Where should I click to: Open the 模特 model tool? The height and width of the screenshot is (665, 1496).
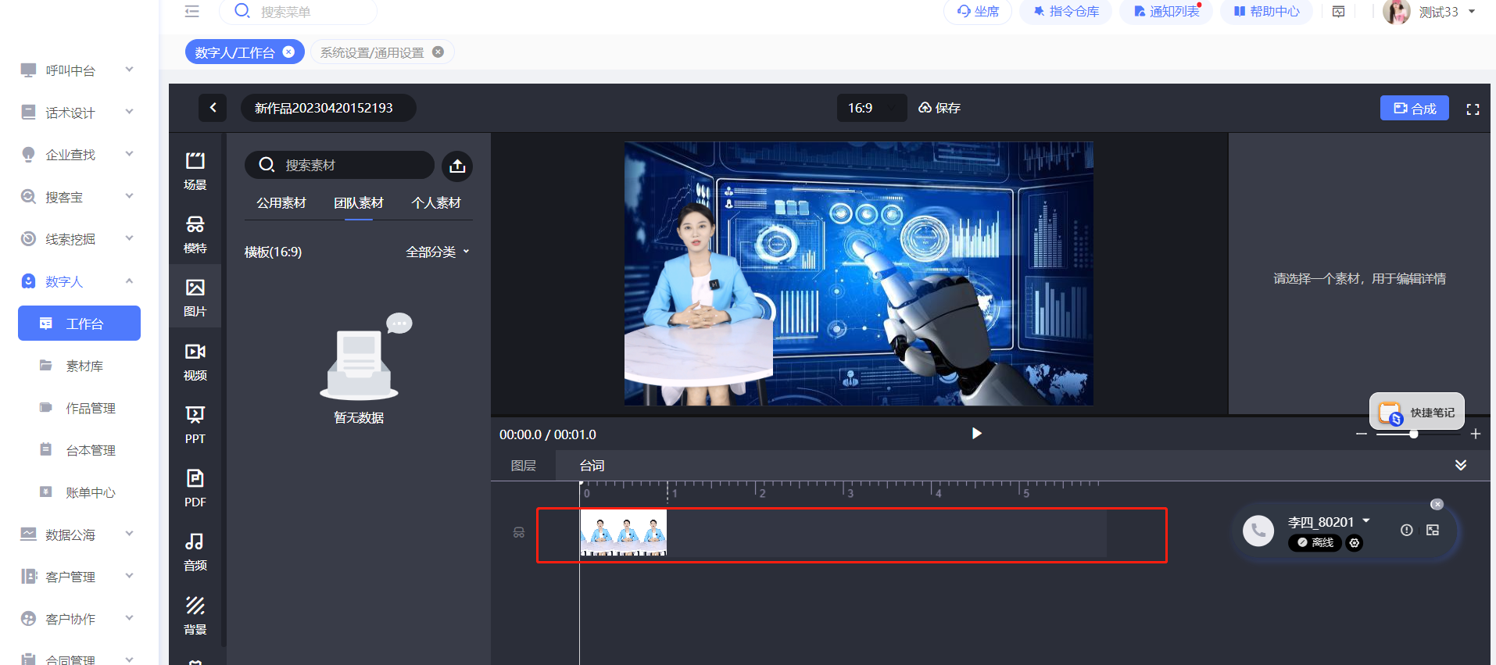point(195,234)
